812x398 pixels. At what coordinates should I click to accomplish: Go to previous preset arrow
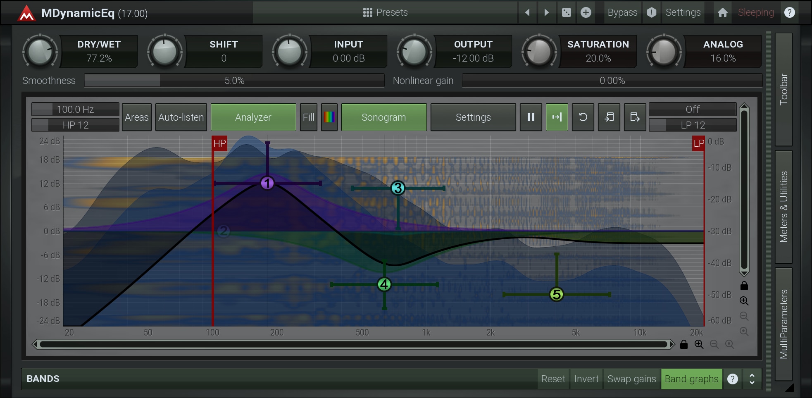click(527, 12)
